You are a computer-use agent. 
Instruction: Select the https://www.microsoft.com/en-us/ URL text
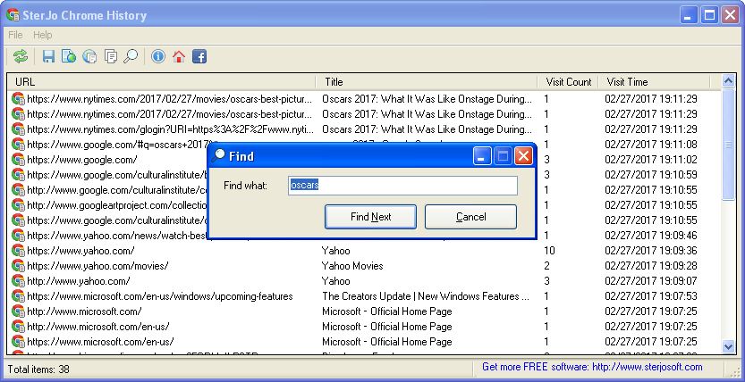coord(100,342)
